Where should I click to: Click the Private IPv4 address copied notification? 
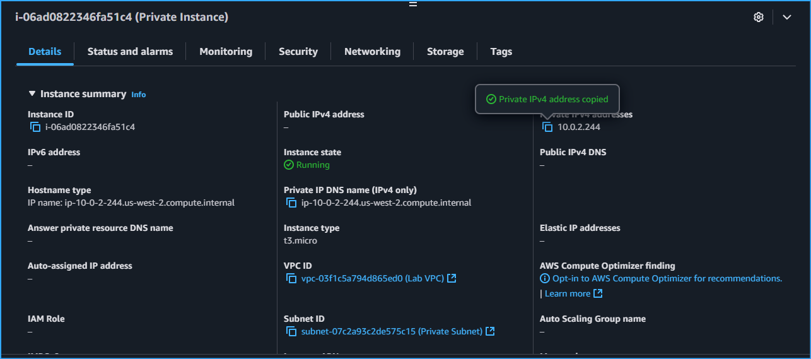coord(547,99)
